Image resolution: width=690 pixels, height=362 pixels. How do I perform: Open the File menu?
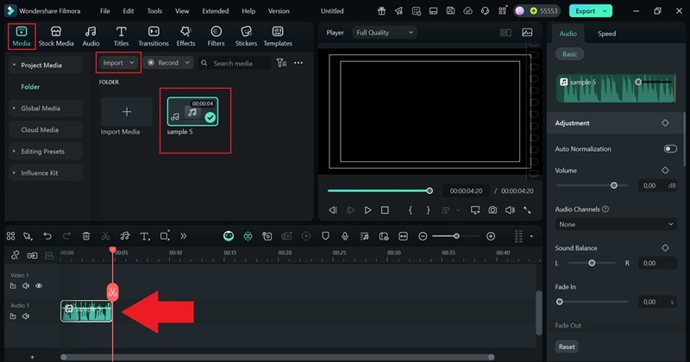(104, 11)
